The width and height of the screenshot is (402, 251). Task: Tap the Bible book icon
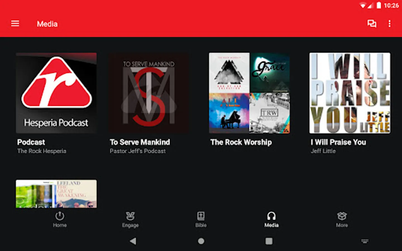coord(201,216)
